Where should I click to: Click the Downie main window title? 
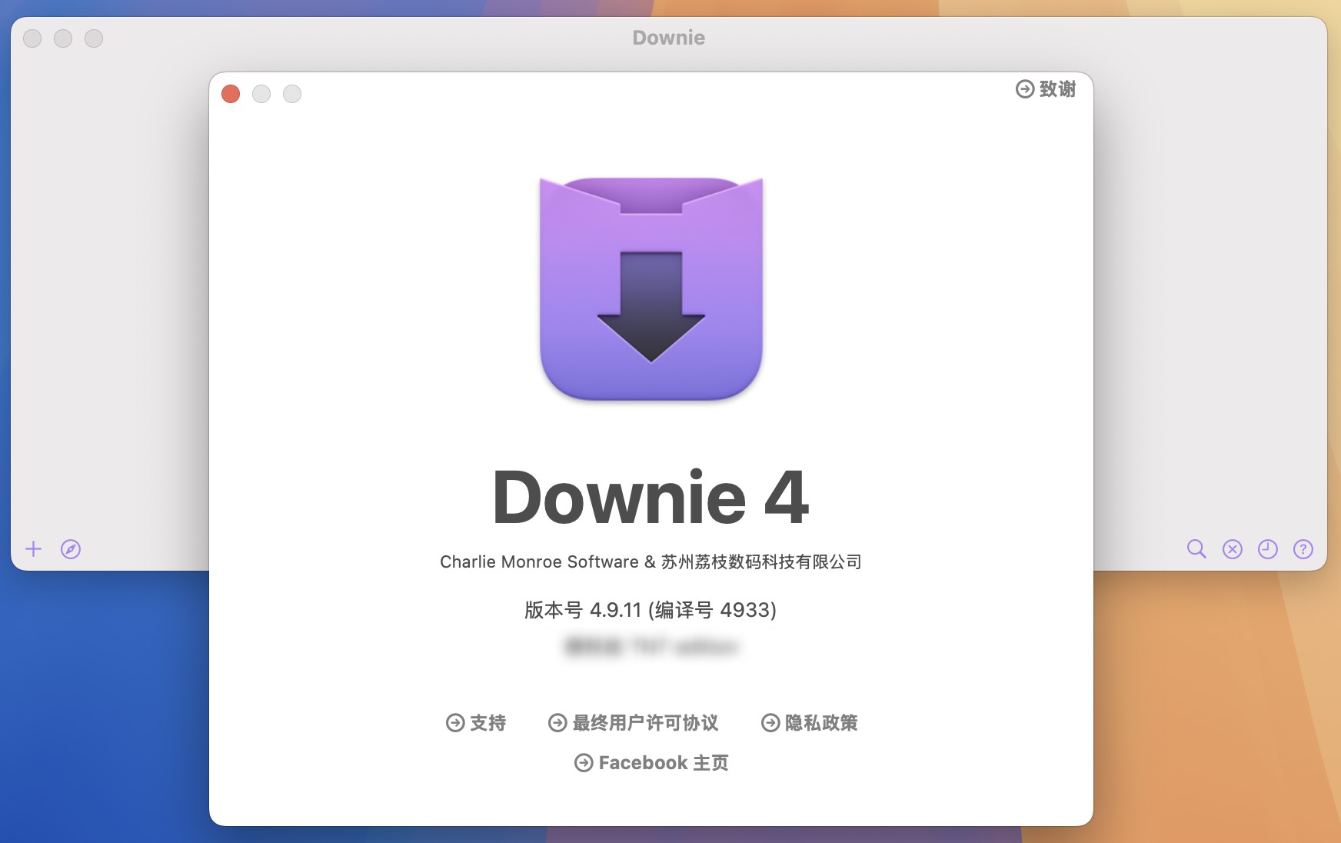pos(669,38)
